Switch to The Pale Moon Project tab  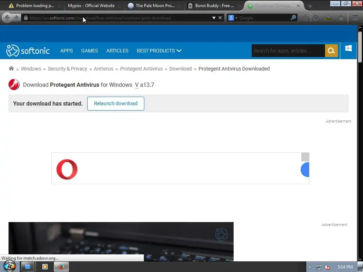coord(155,6)
